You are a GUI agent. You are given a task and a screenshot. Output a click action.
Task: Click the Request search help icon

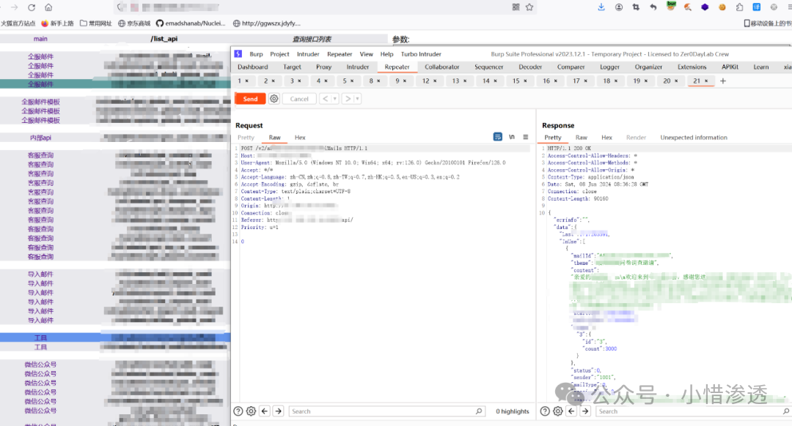click(x=238, y=411)
